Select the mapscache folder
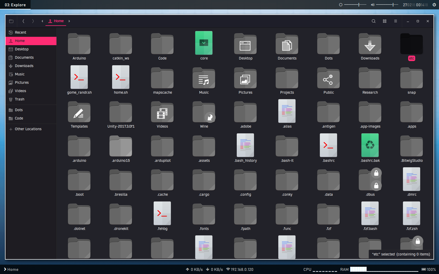 pyautogui.click(x=162, y=78)
